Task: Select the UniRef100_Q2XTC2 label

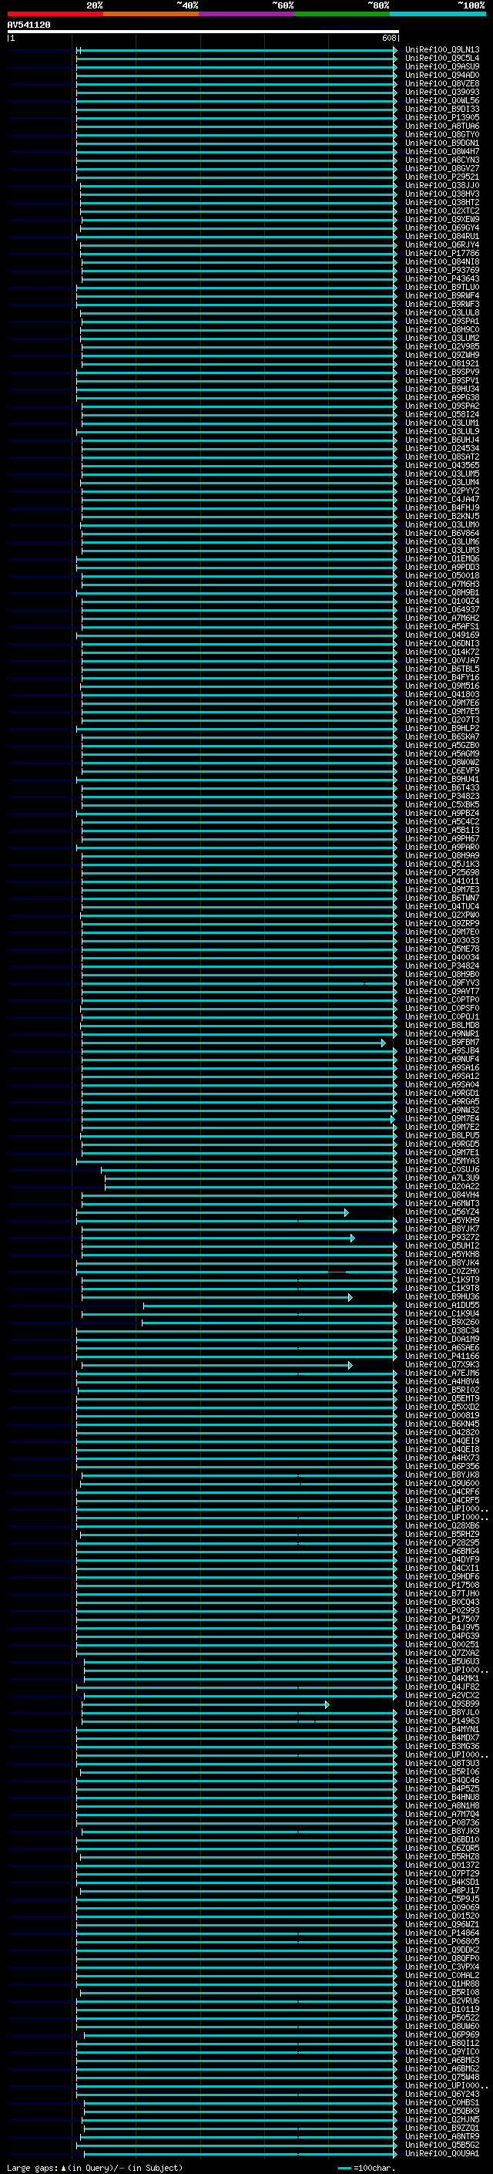Action: tap(442, 211)
